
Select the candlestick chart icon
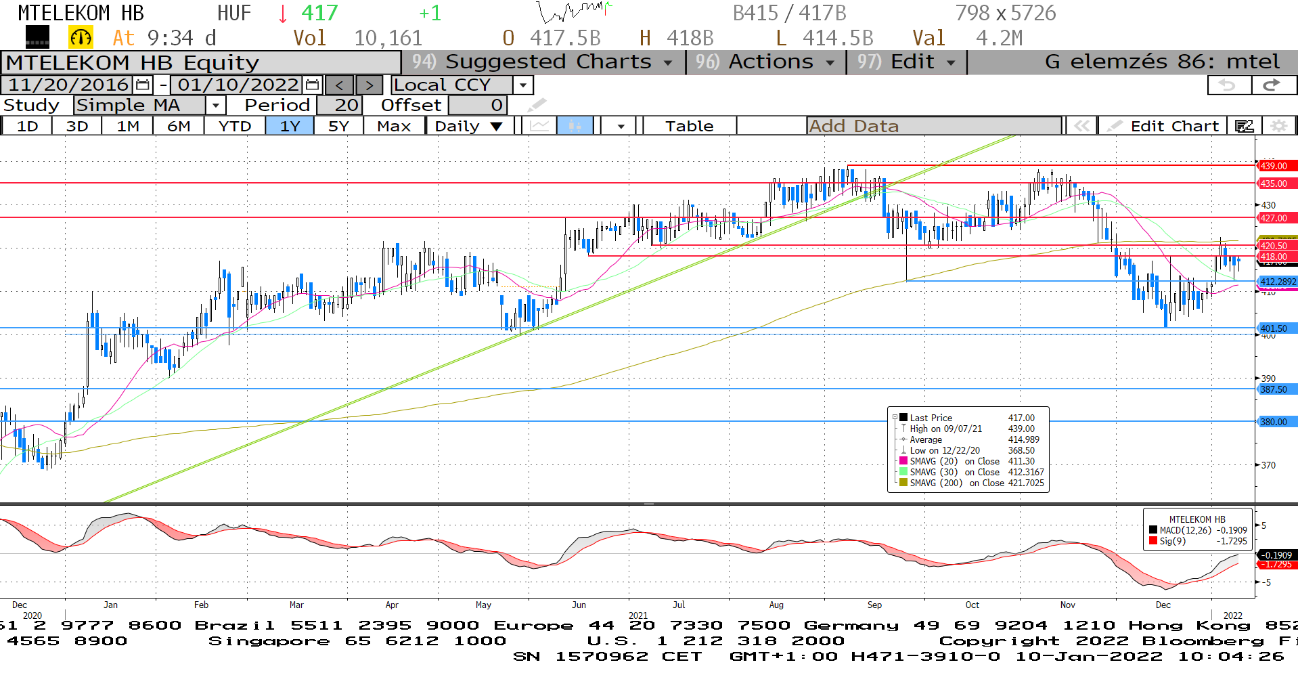[x=575, y=126]
